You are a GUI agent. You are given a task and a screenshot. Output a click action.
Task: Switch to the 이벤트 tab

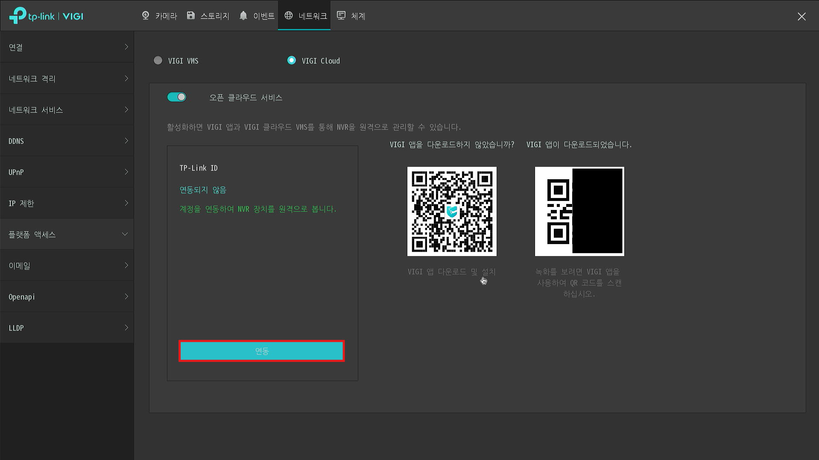(263, 16)
